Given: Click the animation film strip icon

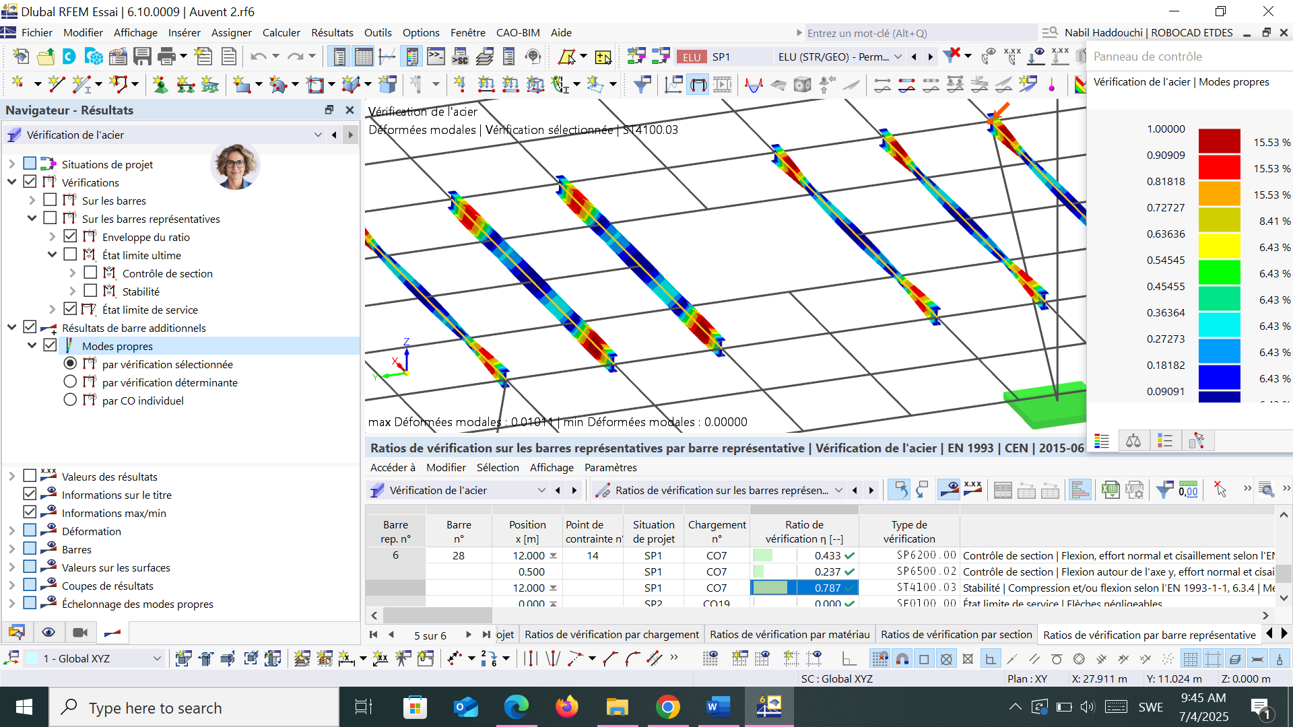Looking at the screenshot, I should tap(723, 84).
